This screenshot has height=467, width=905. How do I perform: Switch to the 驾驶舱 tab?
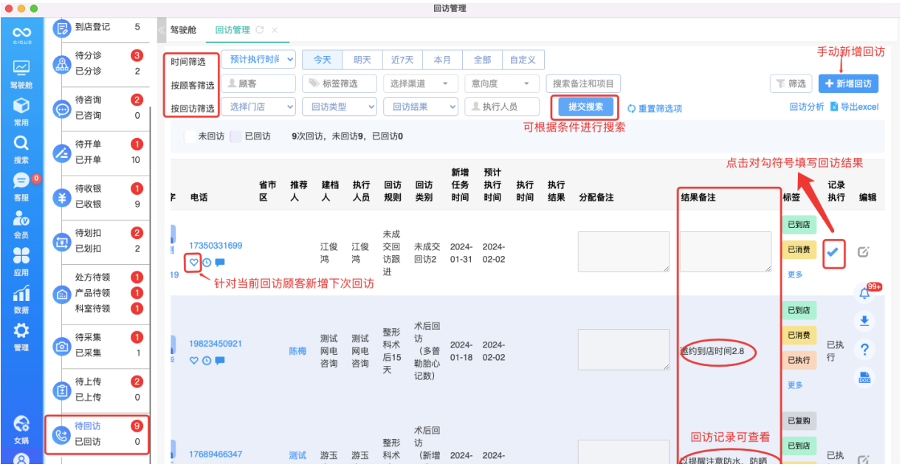point(185,30)
